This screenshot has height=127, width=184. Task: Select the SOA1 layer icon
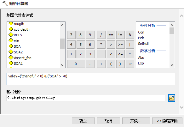point(11,63)
